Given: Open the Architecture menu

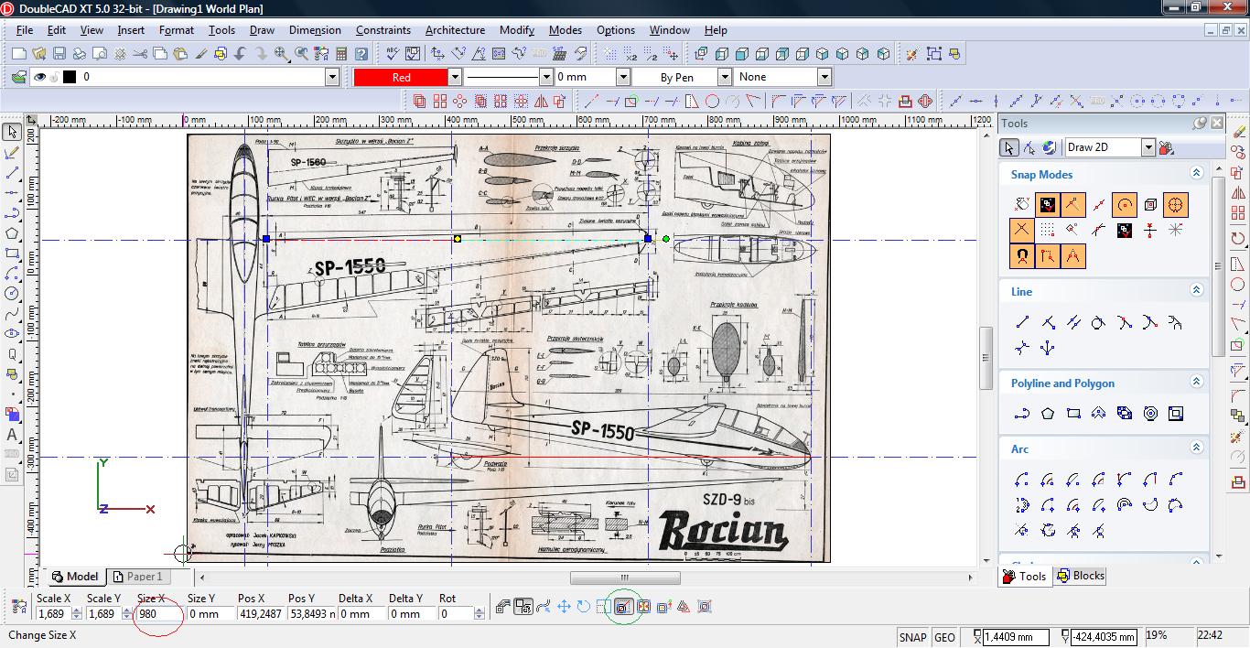Looking at the screenshot, I should point(455,30).
